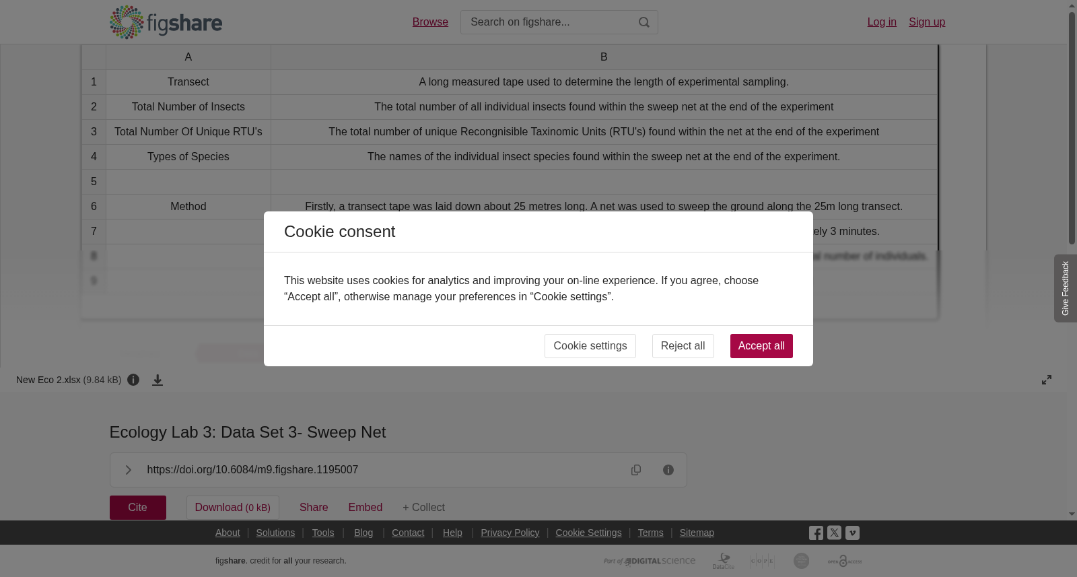Image resolution: width=1077 pixels, height=577 pixels.
Task: Click the Digital Science logo
Action: pos(650,561)
